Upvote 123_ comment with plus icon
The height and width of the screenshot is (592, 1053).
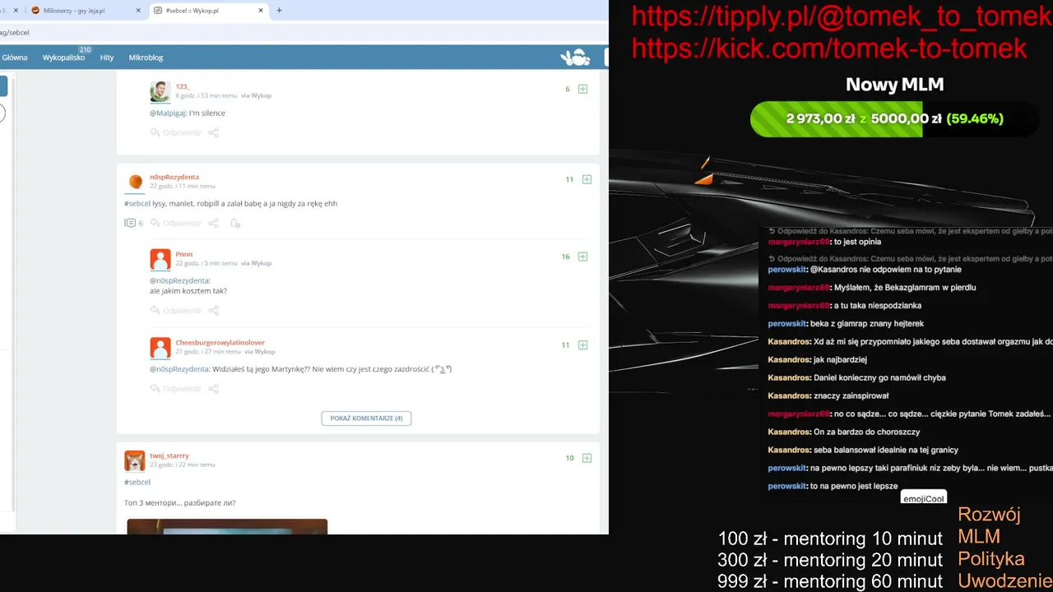pos(582,89)
